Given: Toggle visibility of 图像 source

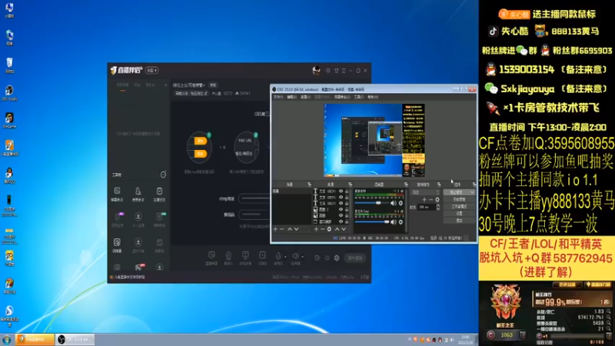Looking at the screenshot, I should [x=341, y=215].
